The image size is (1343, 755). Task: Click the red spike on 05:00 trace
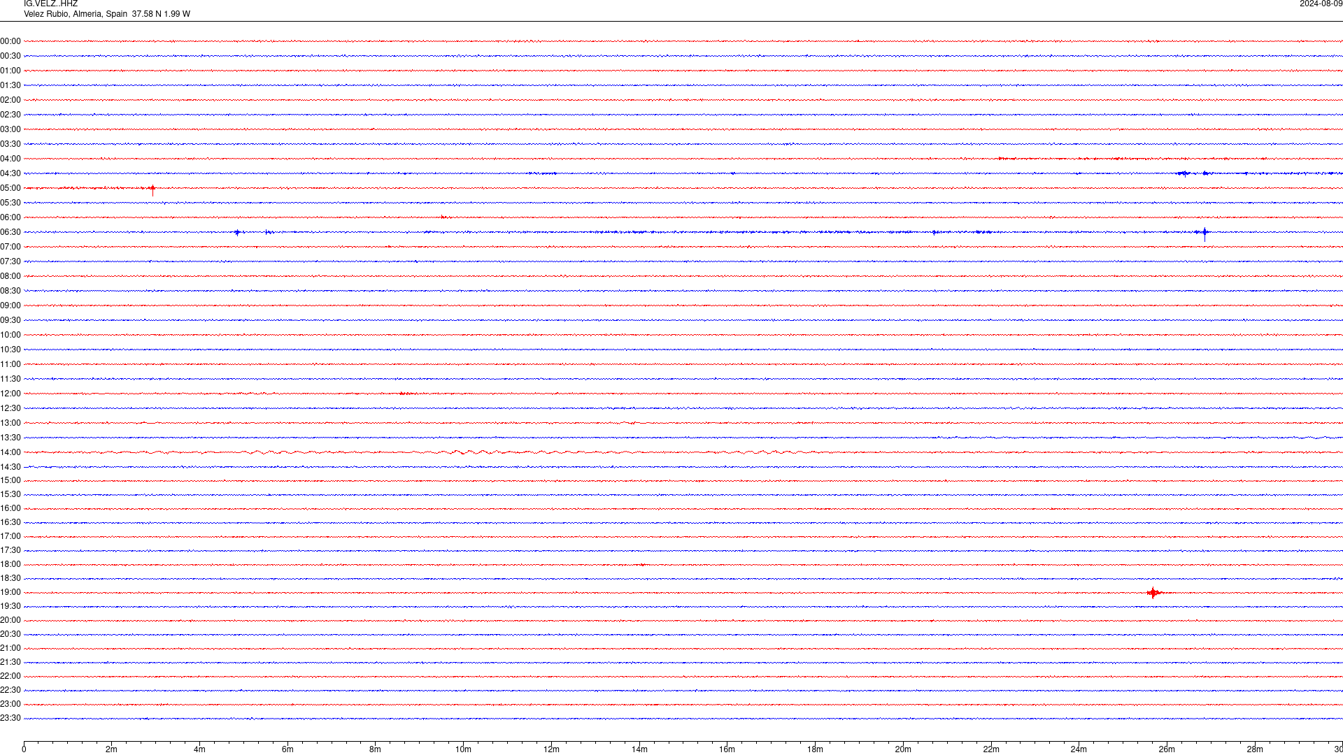point(152,189)
